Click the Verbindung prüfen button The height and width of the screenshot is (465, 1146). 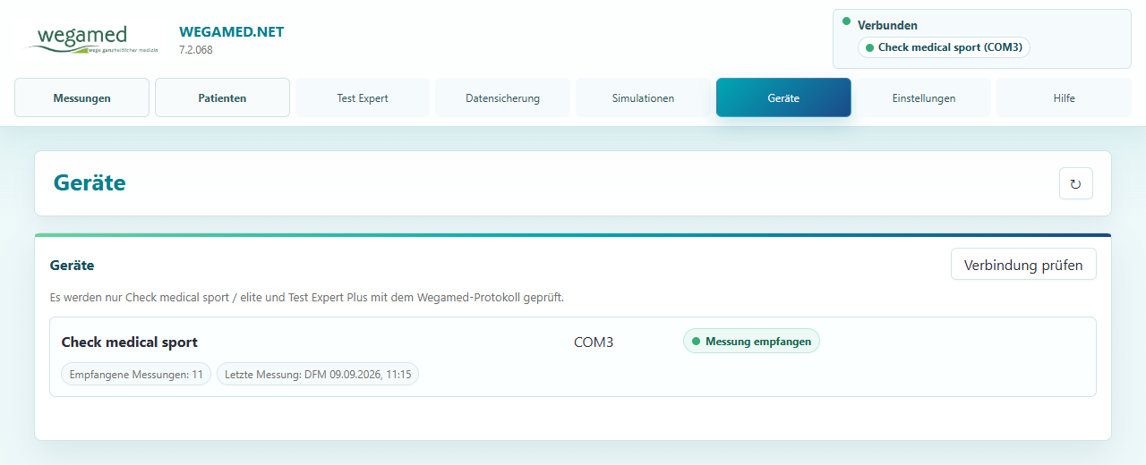(1023, 265)
